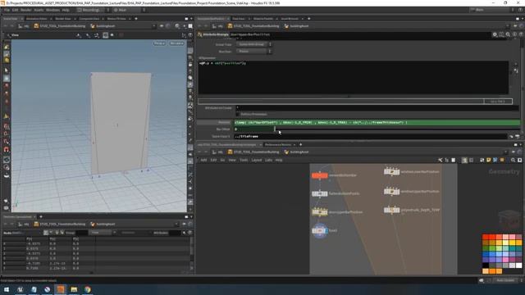
Task: Switch to the Take List tab
Action: point(239,19)
